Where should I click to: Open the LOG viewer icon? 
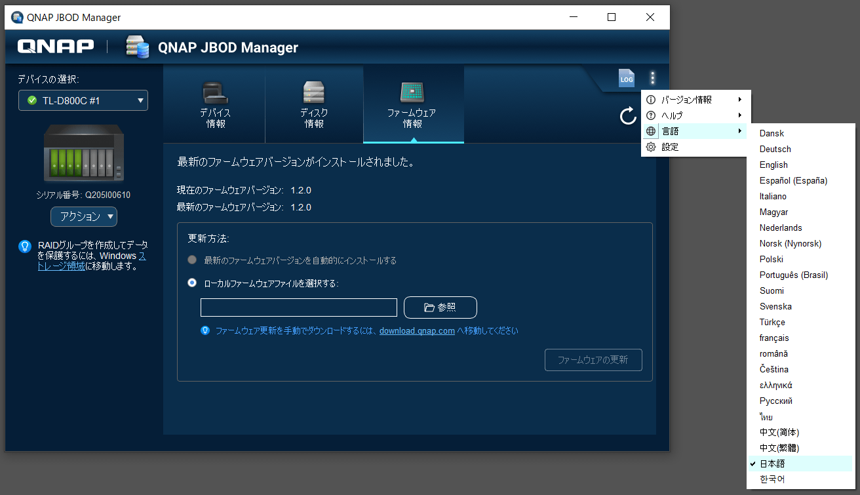coord(627,78)
